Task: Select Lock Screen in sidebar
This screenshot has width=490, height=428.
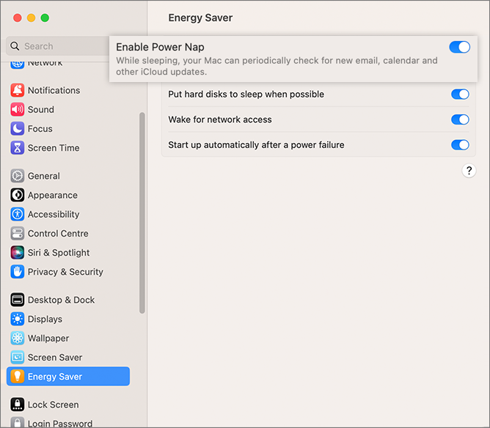Action: 53,405
